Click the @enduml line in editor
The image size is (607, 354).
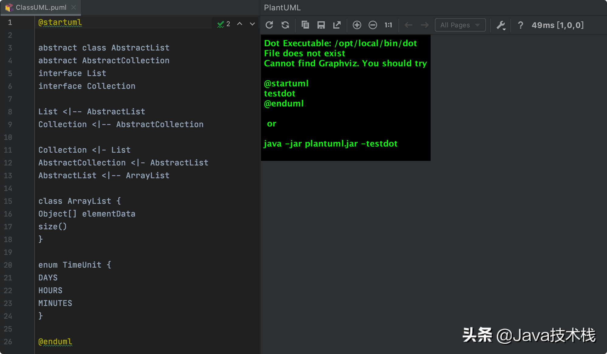coord(55,342)
